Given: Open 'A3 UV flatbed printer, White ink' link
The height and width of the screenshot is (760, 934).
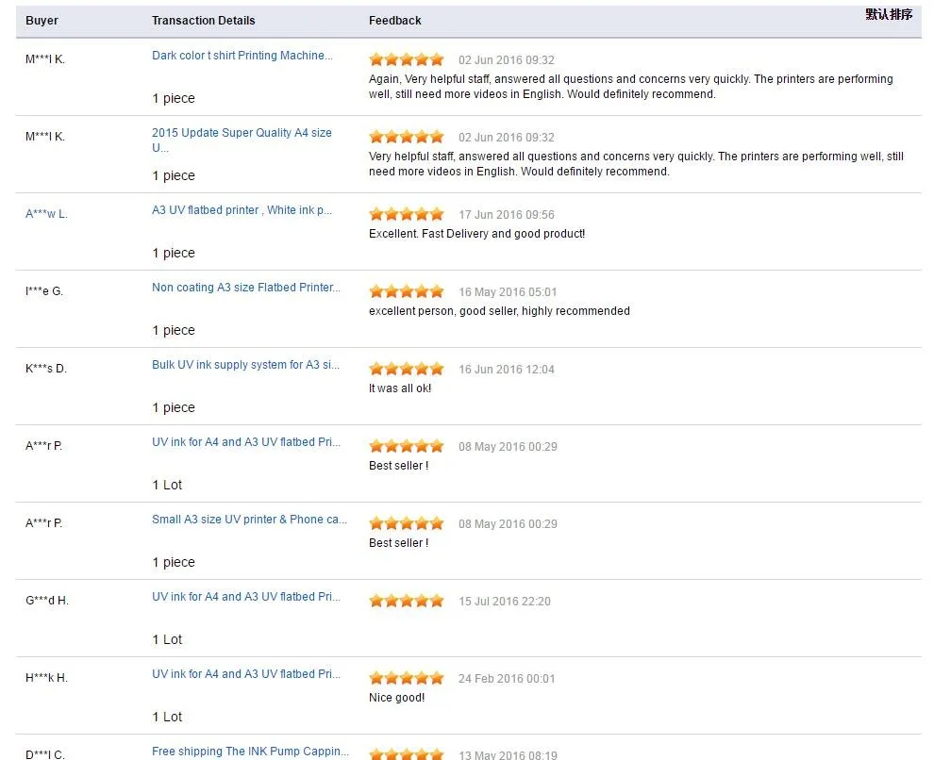Looking at the screenshot, I should pos(242,210).
